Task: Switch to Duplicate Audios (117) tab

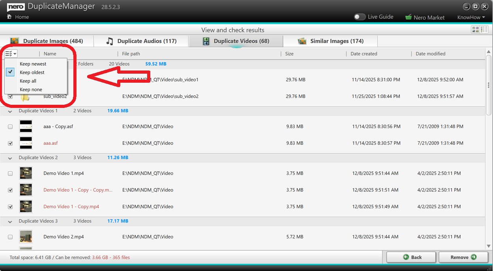Action: click(x=141, y=41)
